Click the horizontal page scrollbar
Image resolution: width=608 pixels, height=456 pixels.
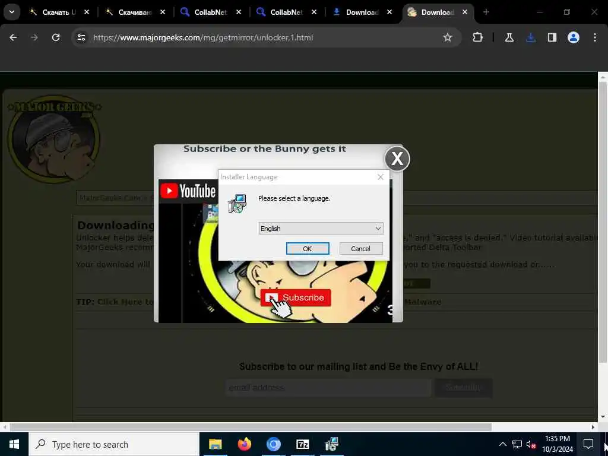click(251, 427)
